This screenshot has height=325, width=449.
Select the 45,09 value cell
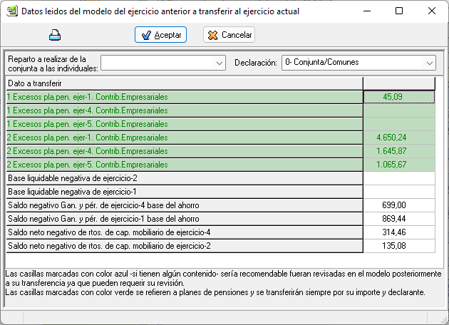coord(399,97)
